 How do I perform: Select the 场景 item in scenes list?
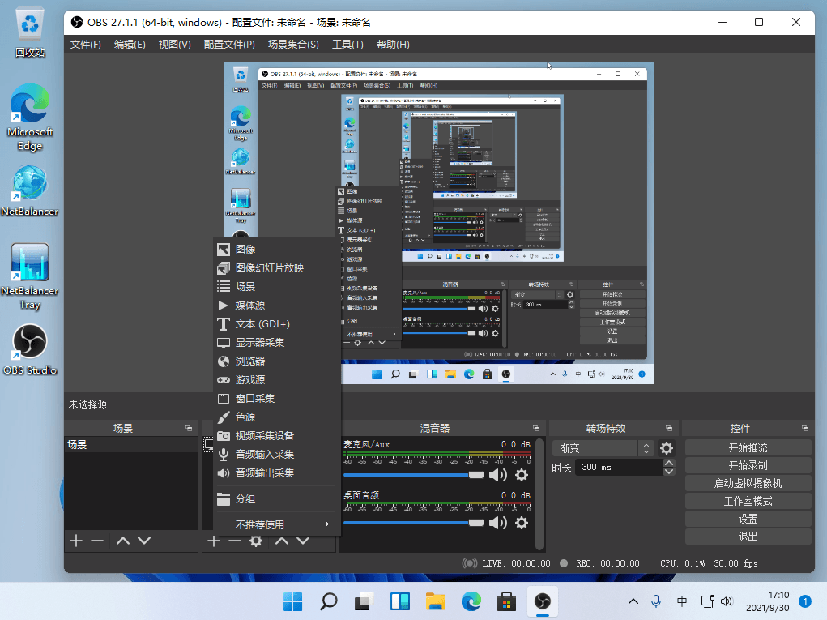click(130, 445)
